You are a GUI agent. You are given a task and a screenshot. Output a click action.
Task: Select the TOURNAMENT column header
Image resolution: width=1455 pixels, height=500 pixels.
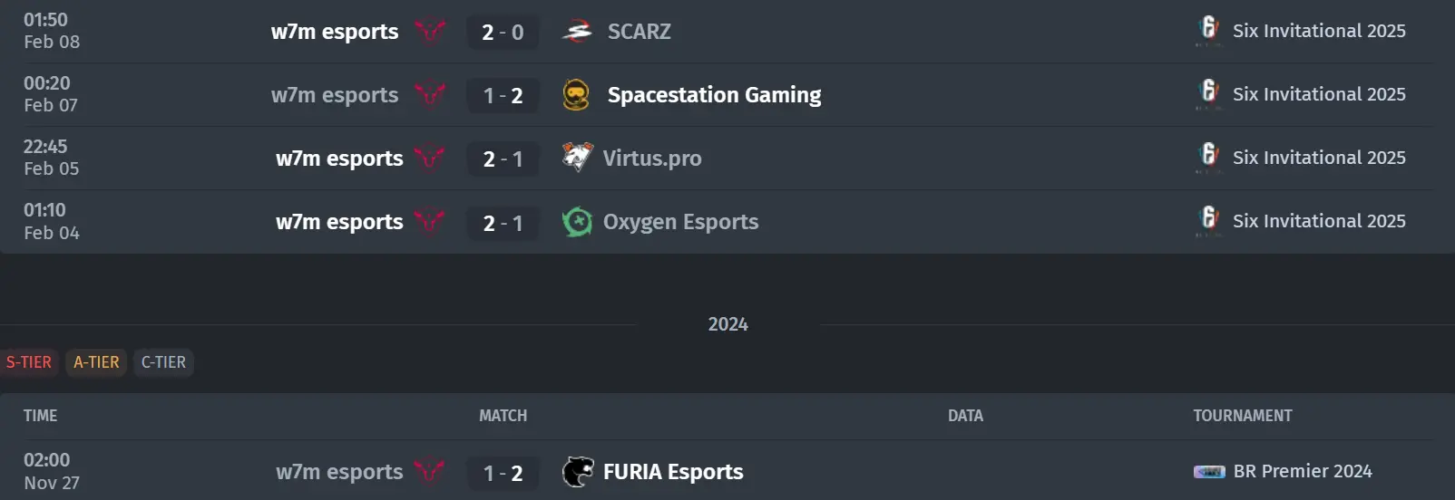(1243, 416)
